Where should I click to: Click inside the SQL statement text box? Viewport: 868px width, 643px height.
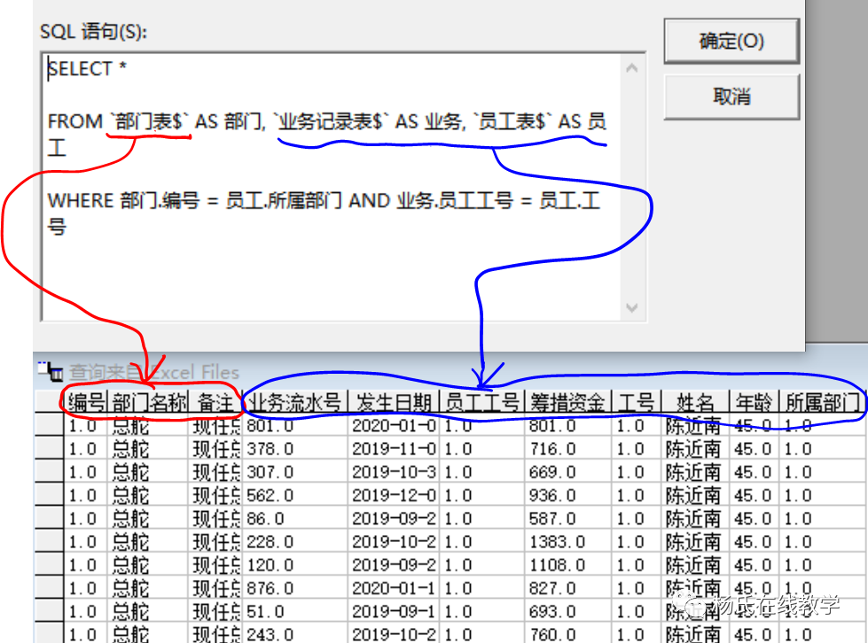coord(332,187)
